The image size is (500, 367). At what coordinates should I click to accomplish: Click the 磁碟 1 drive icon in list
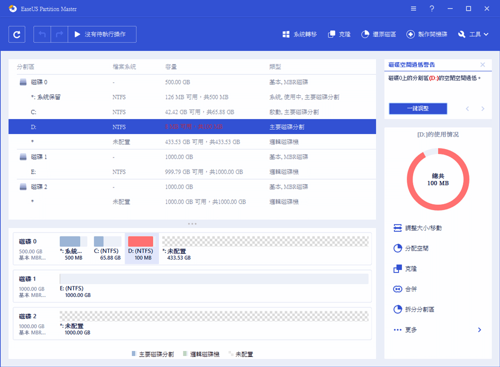click(23, 156)
